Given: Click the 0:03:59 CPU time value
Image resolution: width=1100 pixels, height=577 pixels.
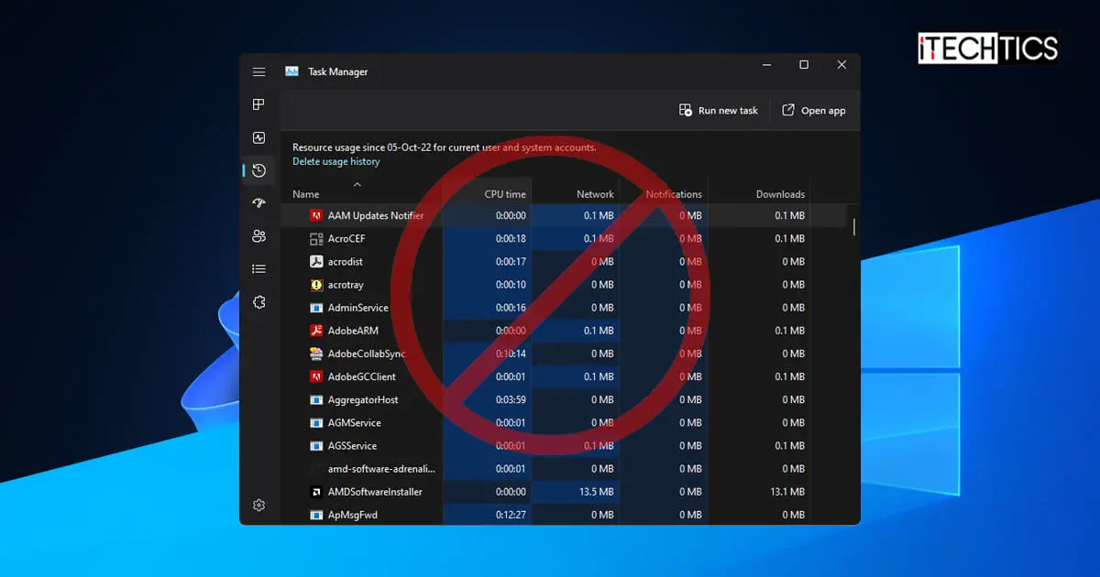Looking at the screenshot, I should point(511,399).
